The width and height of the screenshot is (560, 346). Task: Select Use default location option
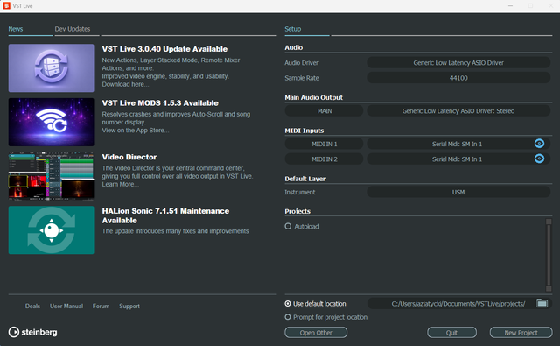(288, 303)
